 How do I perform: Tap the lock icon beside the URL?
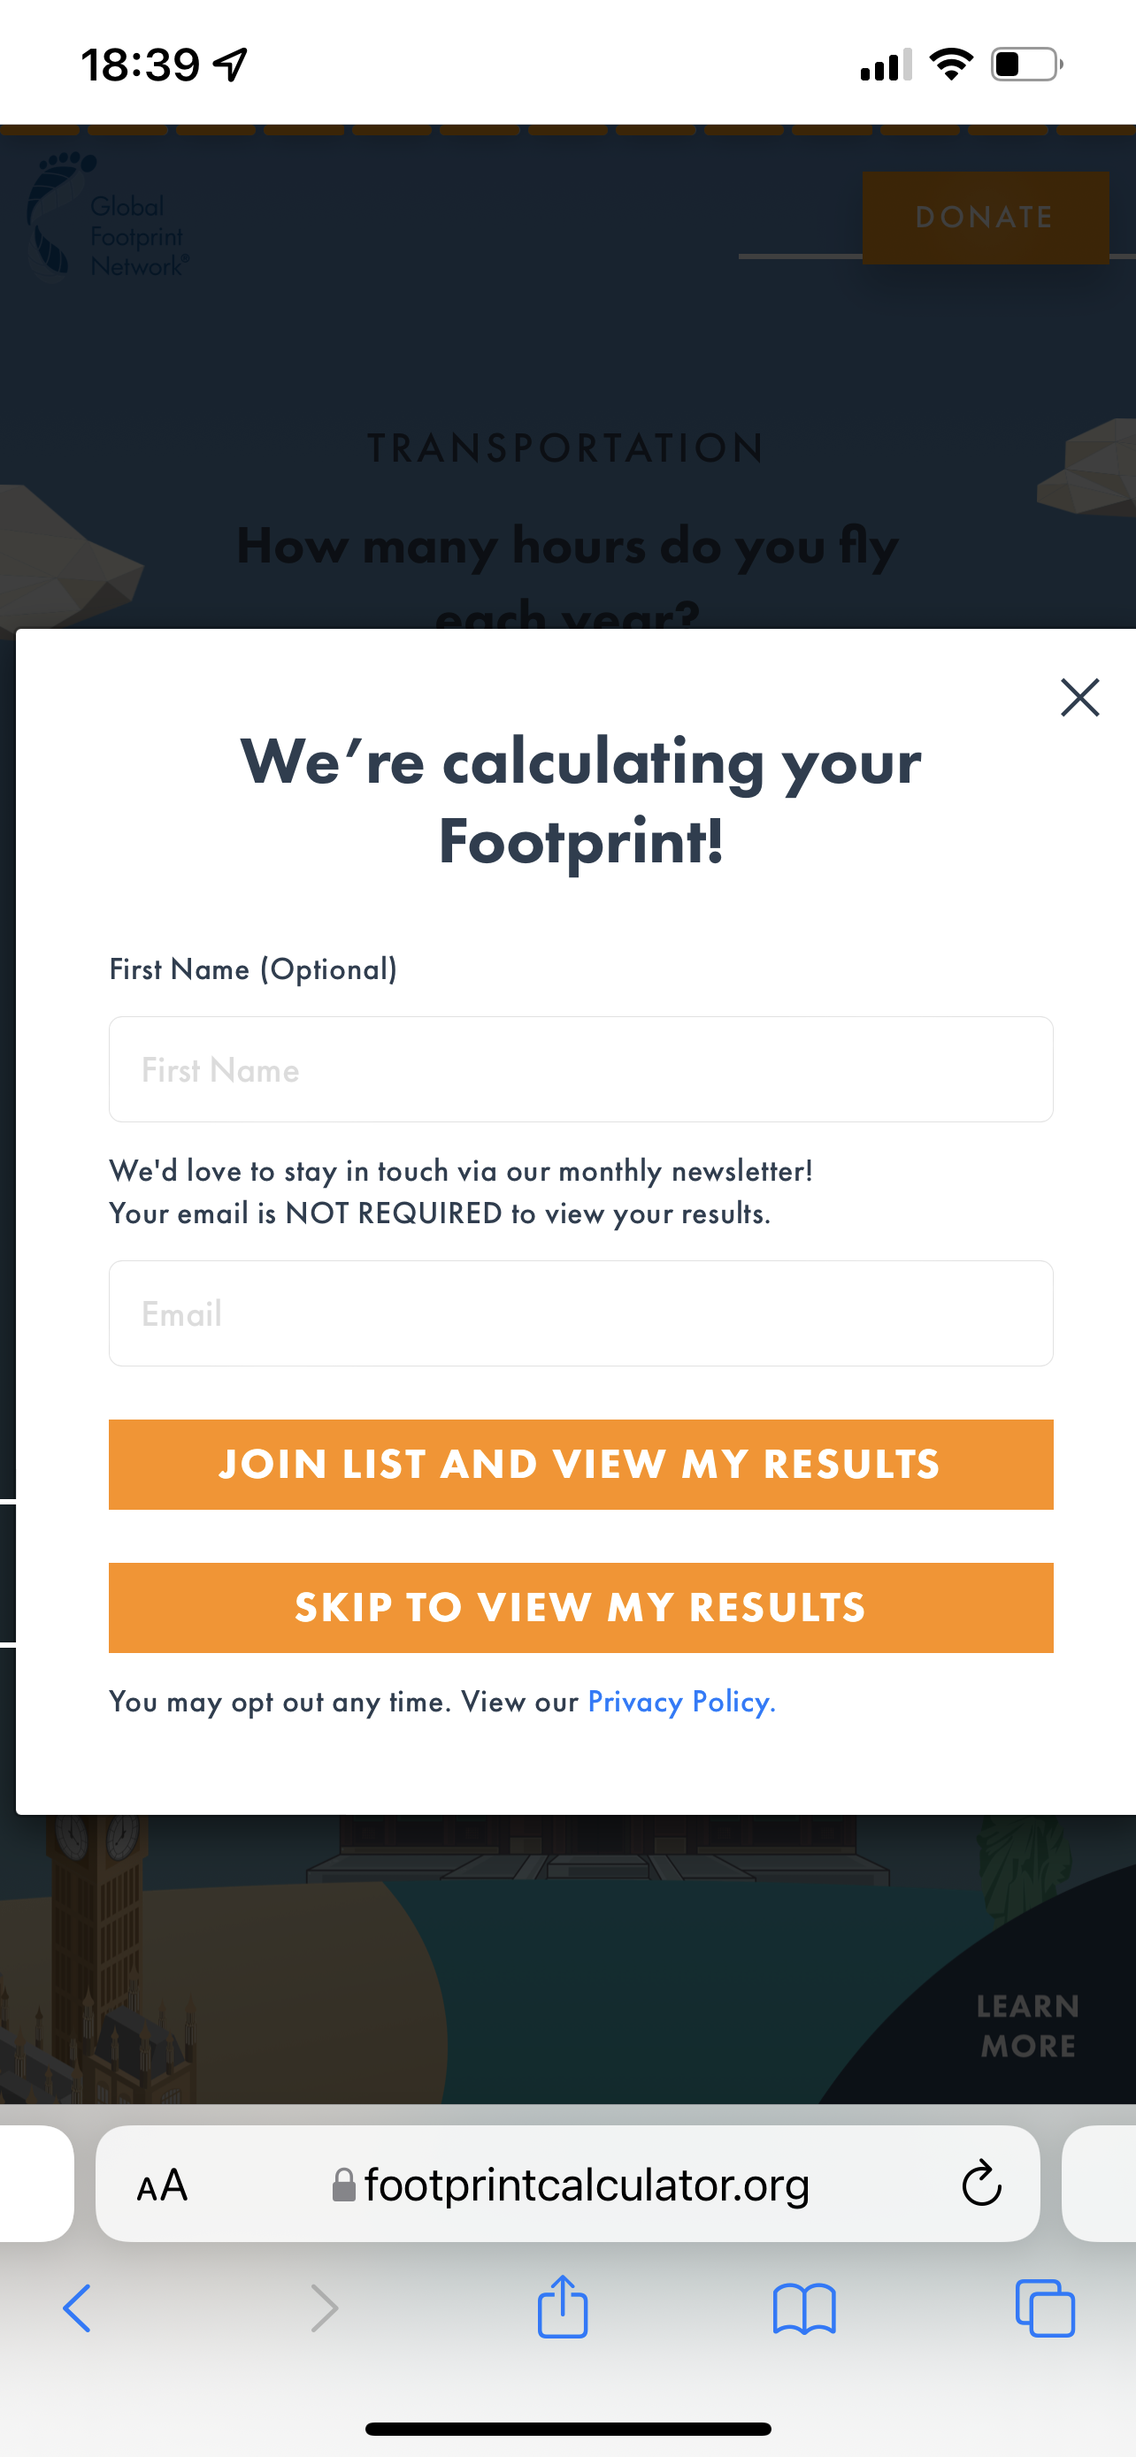343,2185
